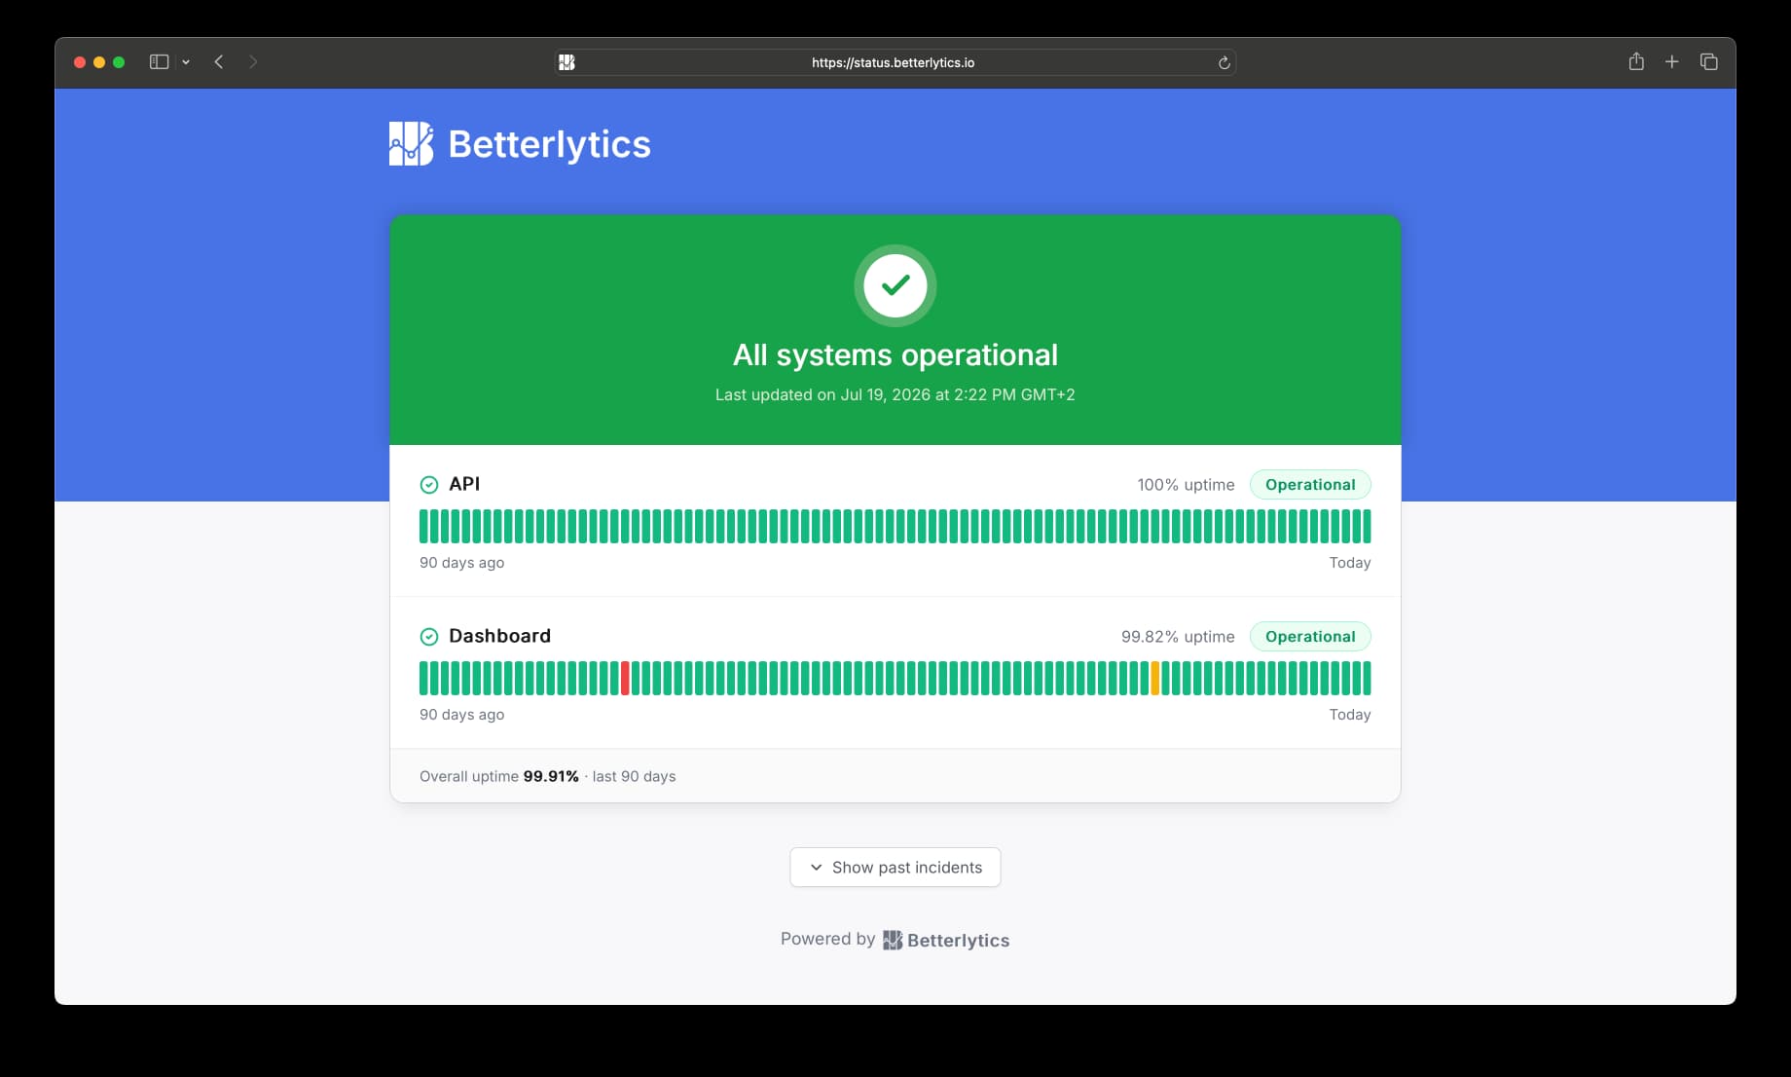Click '90 days ago' under the Dashboard bars
The image size is (1791, 1077).
tap(461, 715)
